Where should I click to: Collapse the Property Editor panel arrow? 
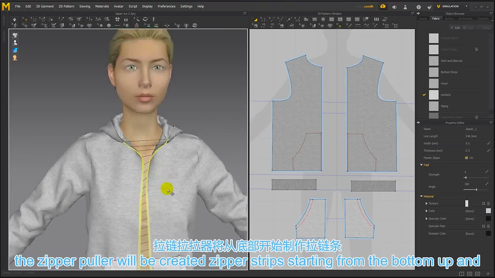(x=418, y=123)
